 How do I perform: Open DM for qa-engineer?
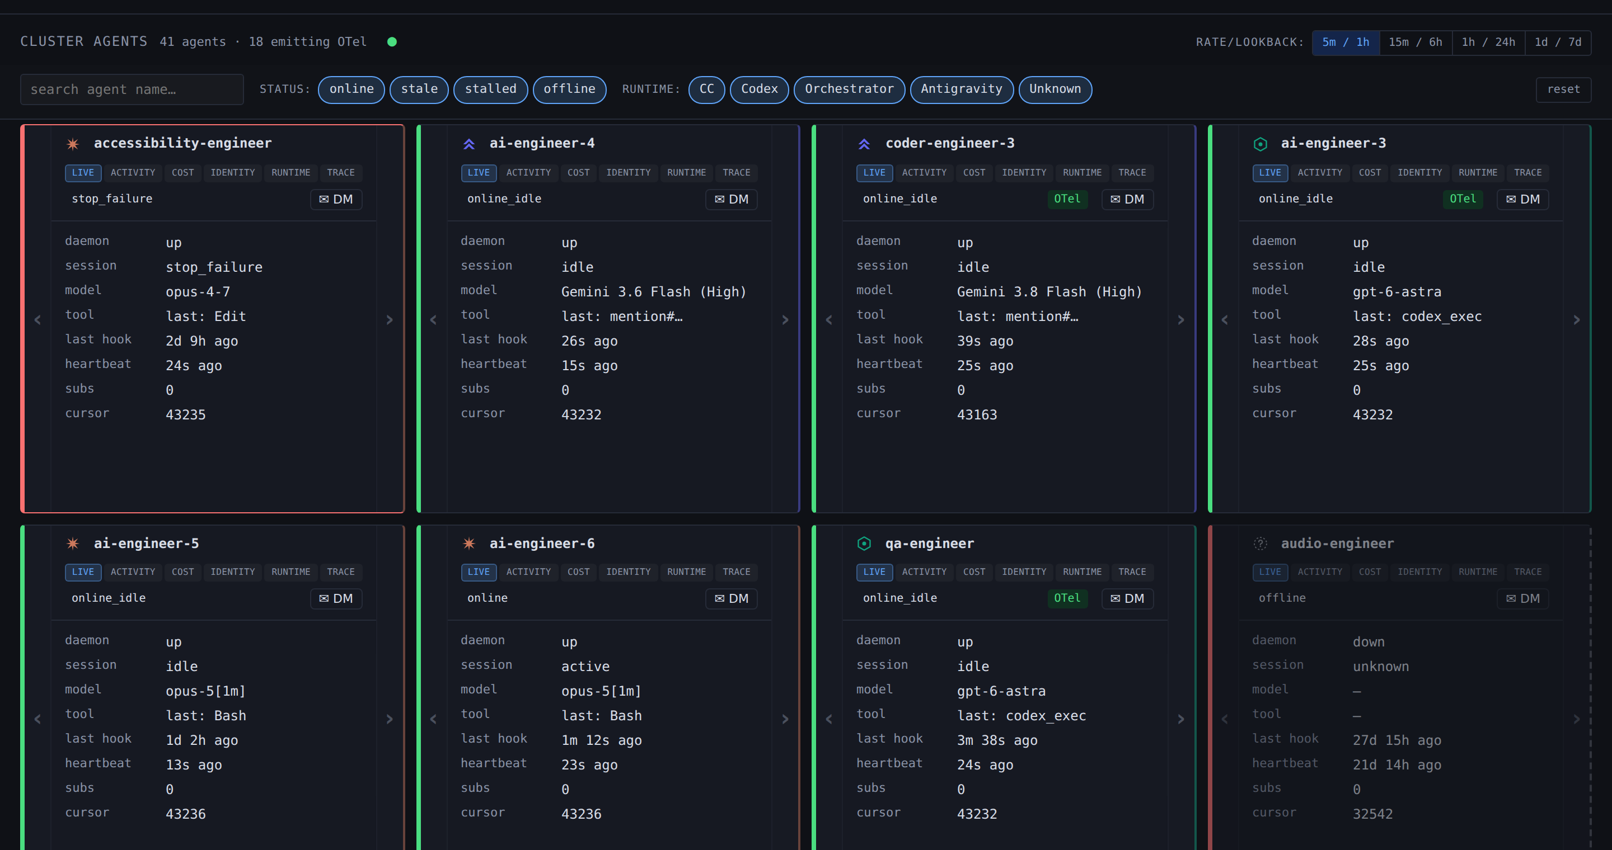1127,599
